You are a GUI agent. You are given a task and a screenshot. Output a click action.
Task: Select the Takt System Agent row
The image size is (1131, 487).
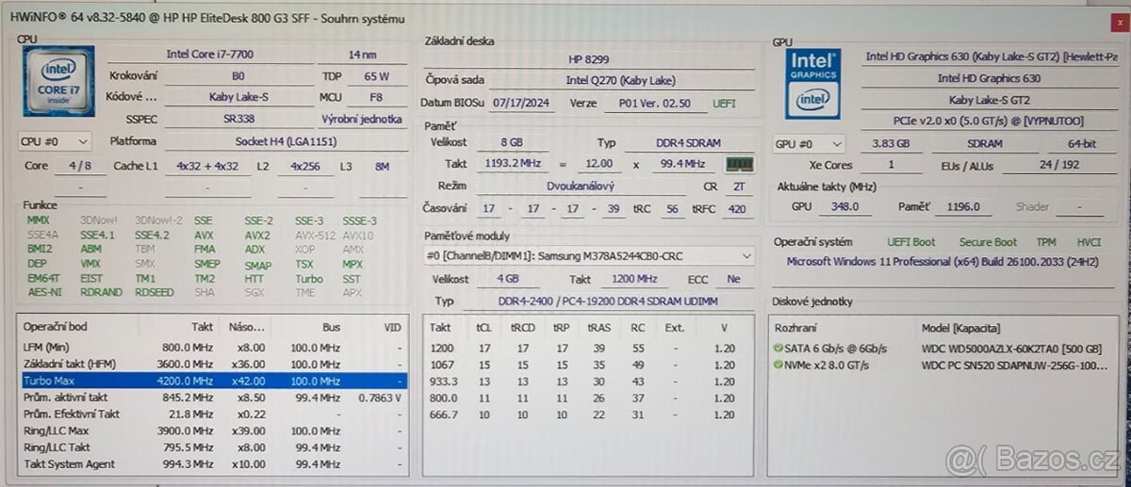214,463
